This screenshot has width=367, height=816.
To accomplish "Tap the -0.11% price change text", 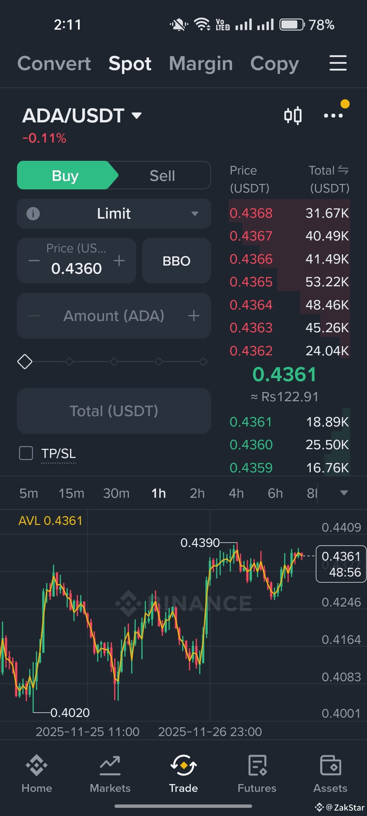I will [44, 138].
